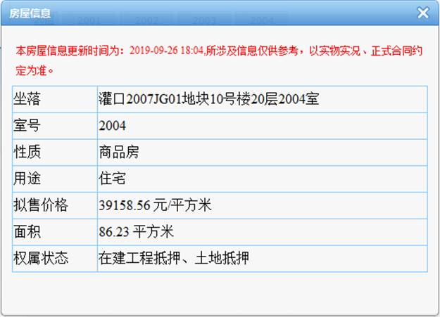Click the red update time notice text

click(x=218, y=51)
